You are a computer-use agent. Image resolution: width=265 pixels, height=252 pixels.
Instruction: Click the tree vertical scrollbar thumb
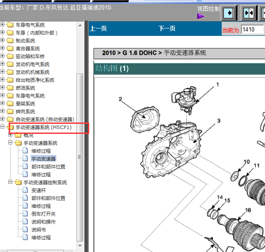(80, 157)
